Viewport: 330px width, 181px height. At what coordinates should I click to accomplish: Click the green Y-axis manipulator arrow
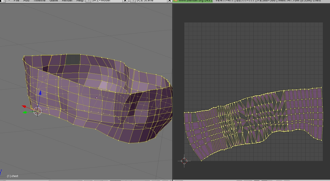coord(25,112)
